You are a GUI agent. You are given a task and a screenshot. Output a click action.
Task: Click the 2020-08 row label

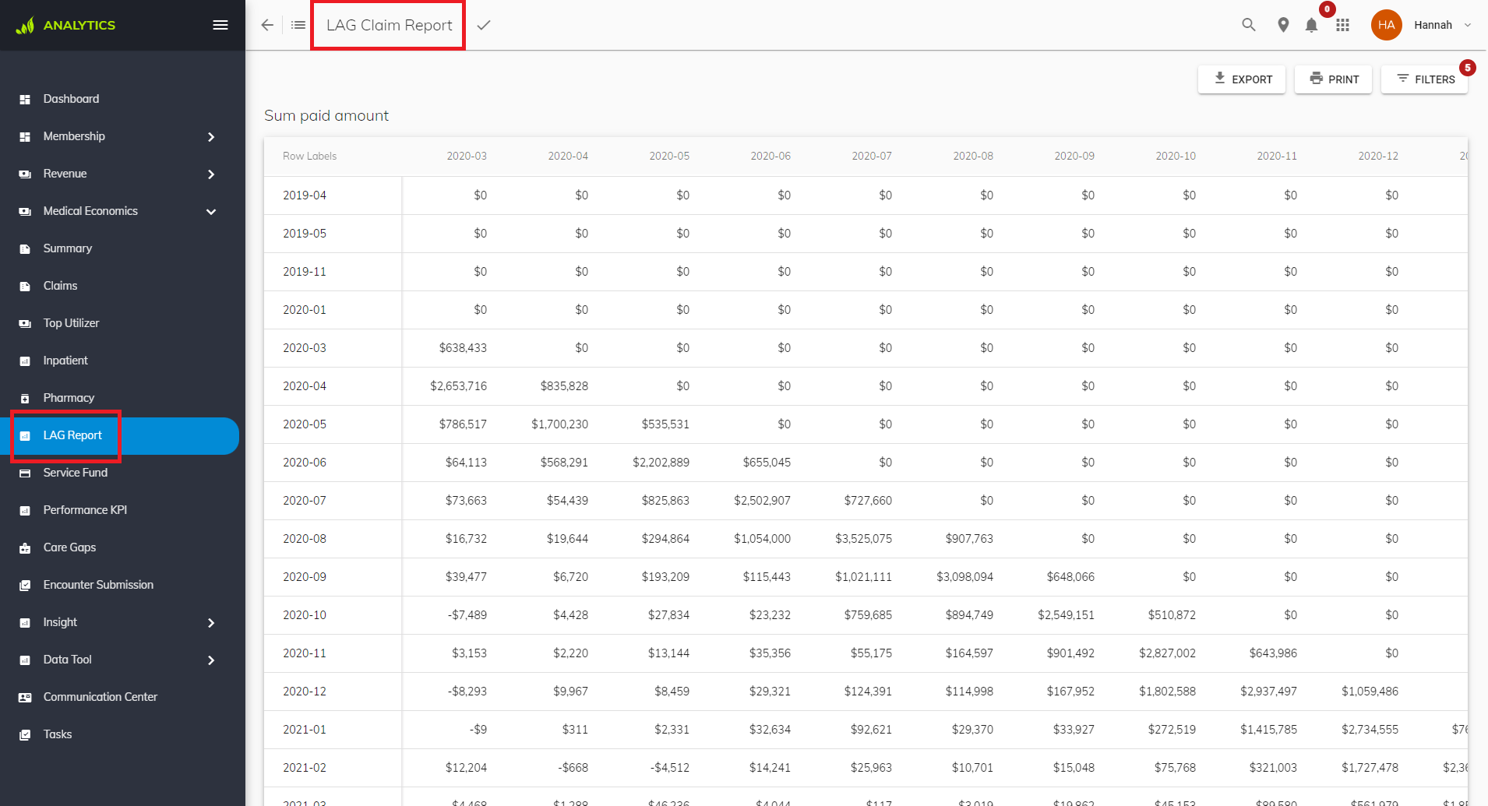click(305, 539)
